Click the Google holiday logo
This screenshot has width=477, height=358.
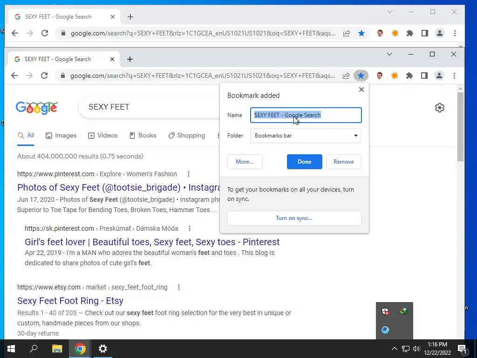click(x=36, y=108)
